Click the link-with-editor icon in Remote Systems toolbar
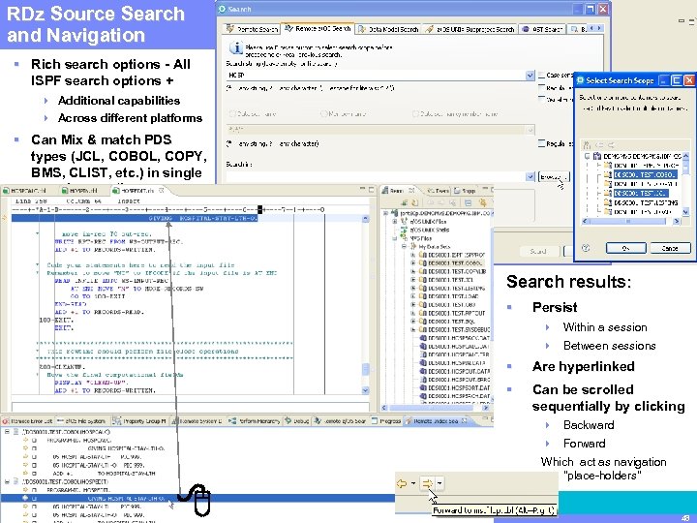The width and height of the screenshot is (697, 523). tap(483, 202)
